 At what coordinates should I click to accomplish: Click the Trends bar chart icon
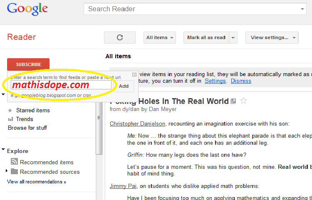(x=10, y=119)
